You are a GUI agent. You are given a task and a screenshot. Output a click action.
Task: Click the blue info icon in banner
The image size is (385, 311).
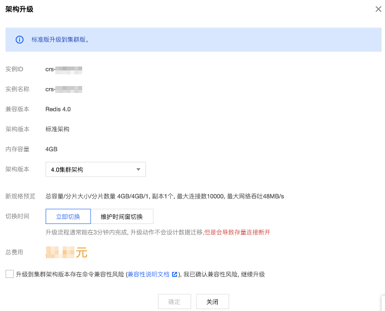pyautogui.click(x=20, y=40)
